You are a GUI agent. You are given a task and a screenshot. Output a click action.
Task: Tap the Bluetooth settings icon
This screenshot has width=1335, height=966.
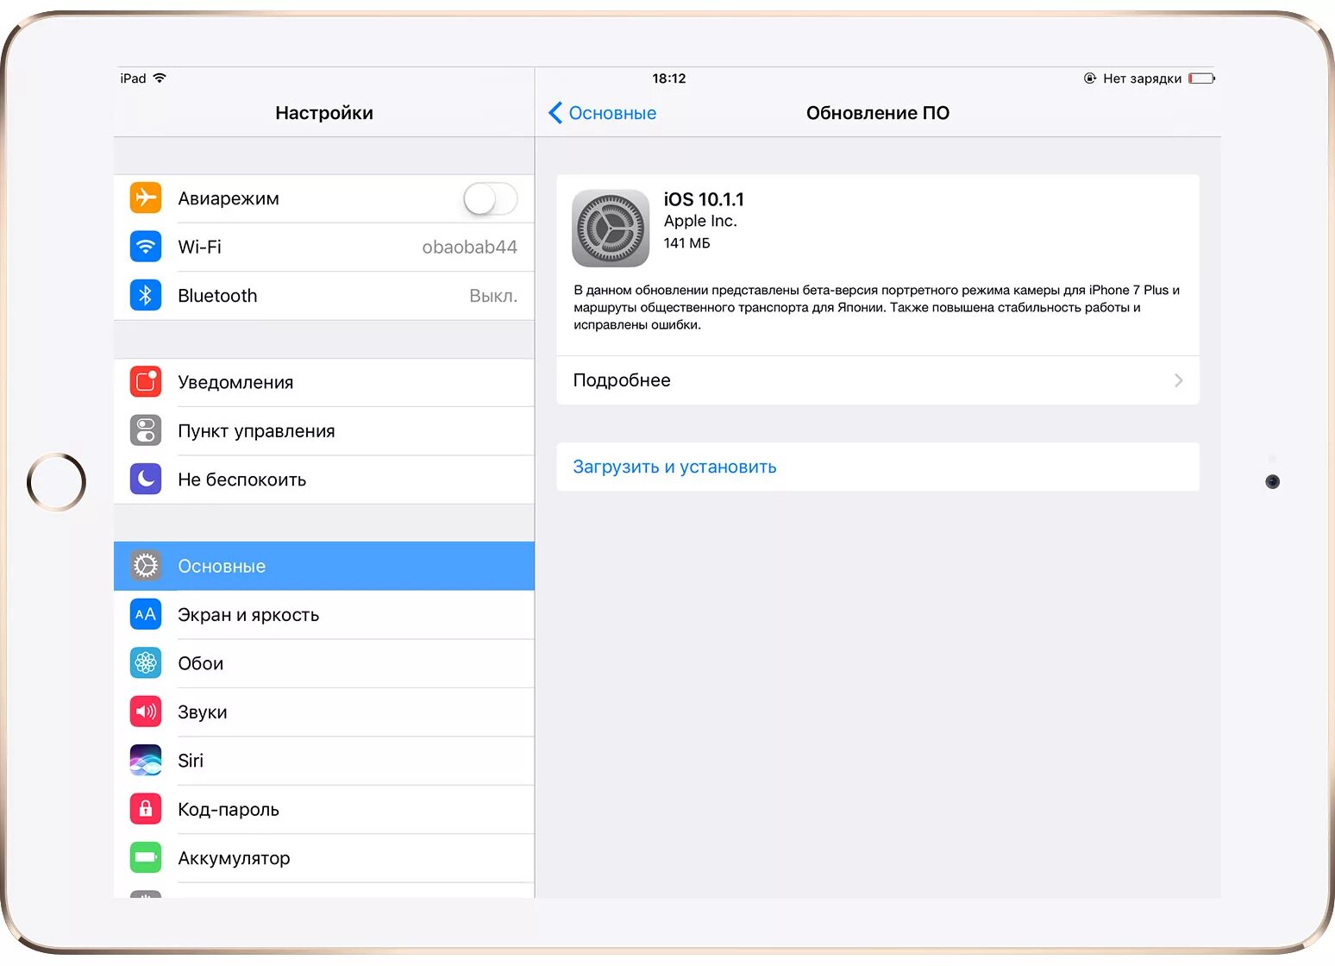tap(146, 295)
